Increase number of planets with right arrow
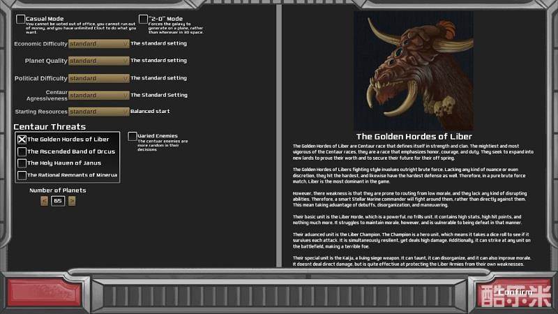Image resolution: width=558 pixels, height=314 pixels. click(72, 201)
